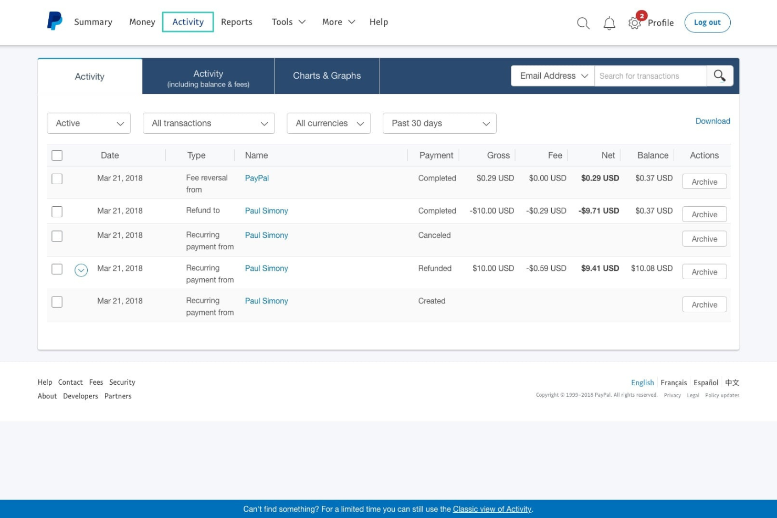Open the Active status filter dropdown
Viewport: 777px width, 518px height.
click(x=88, y=123)
